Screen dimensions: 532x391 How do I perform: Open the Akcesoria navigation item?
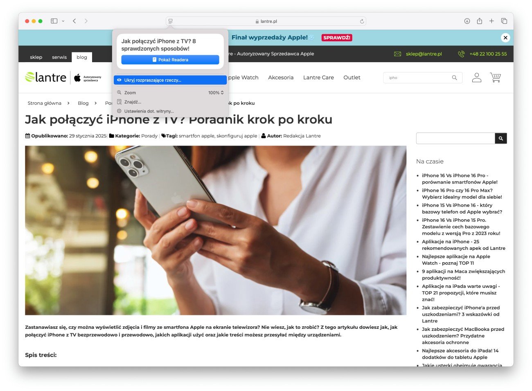281,77
